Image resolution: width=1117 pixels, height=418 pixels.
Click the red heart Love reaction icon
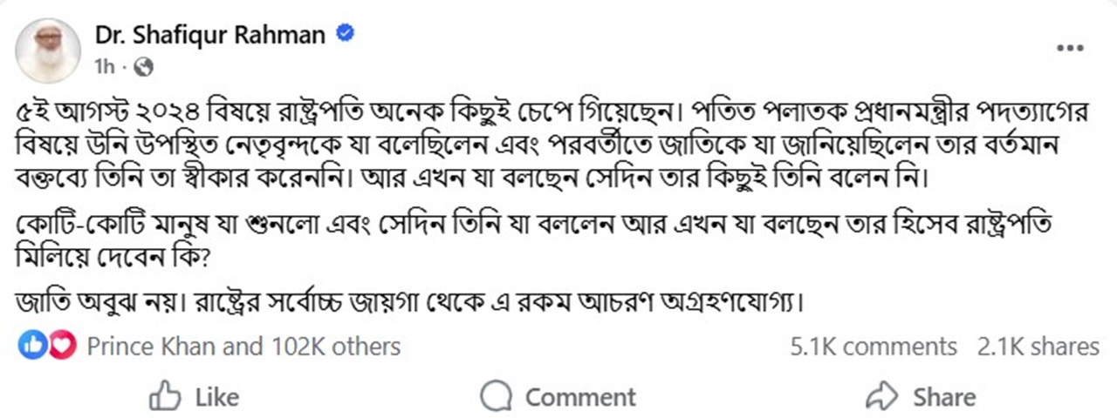(x=58, y=347)
